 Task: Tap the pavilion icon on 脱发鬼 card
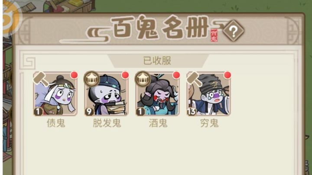point(91,79)
